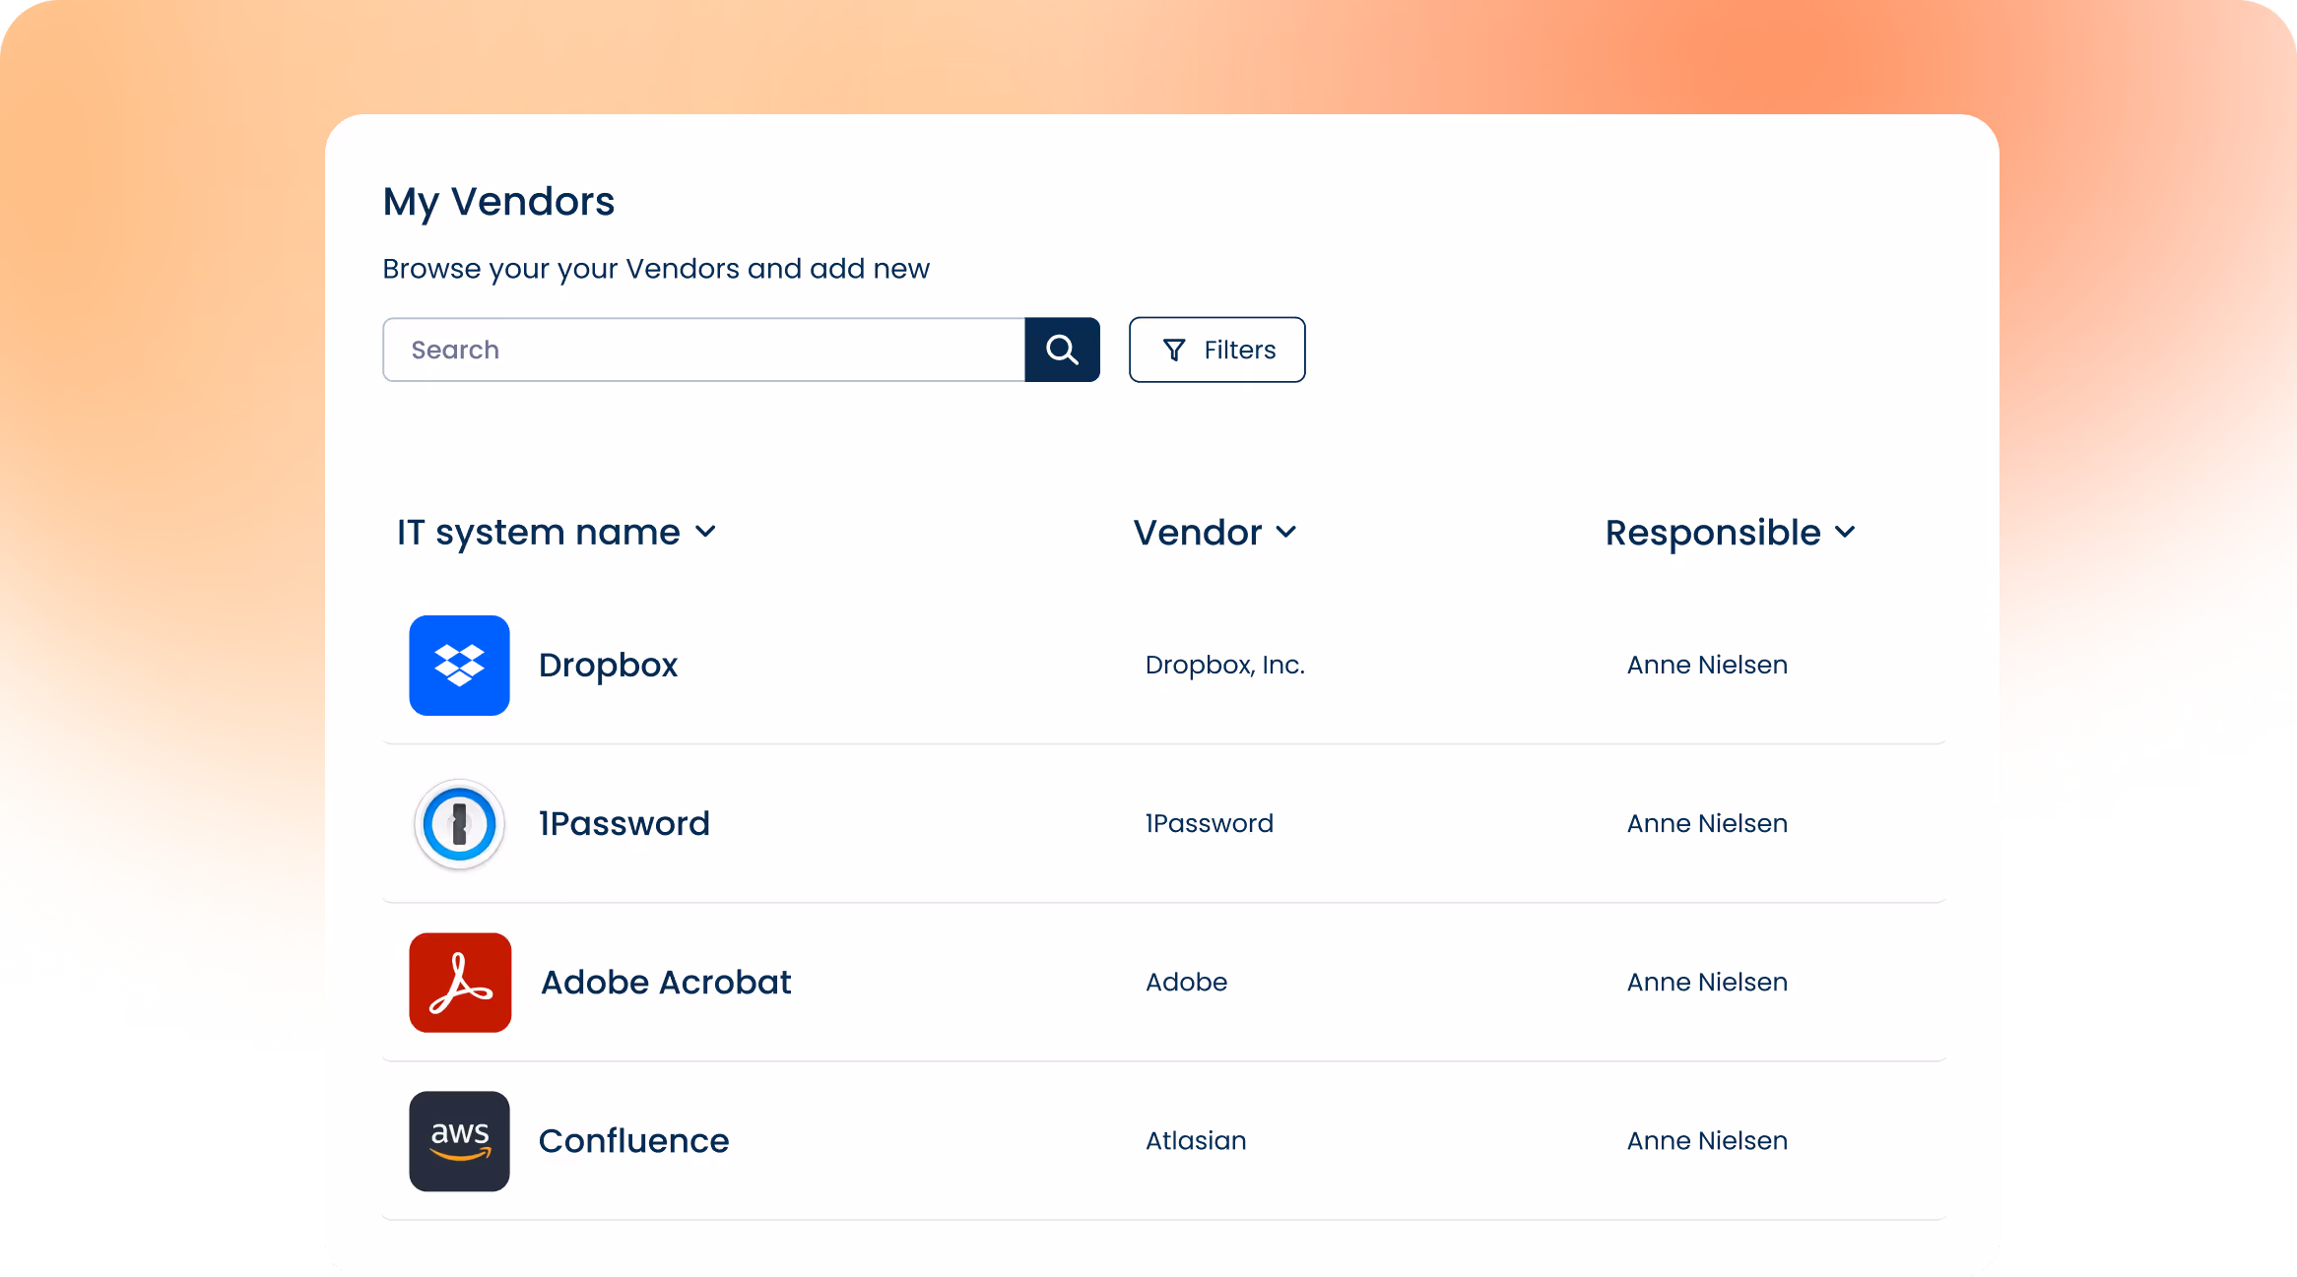Select vendor cell 1Password

1209,823
